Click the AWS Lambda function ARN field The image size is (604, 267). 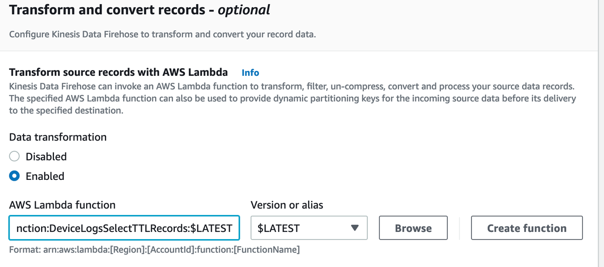click(124, 228)
